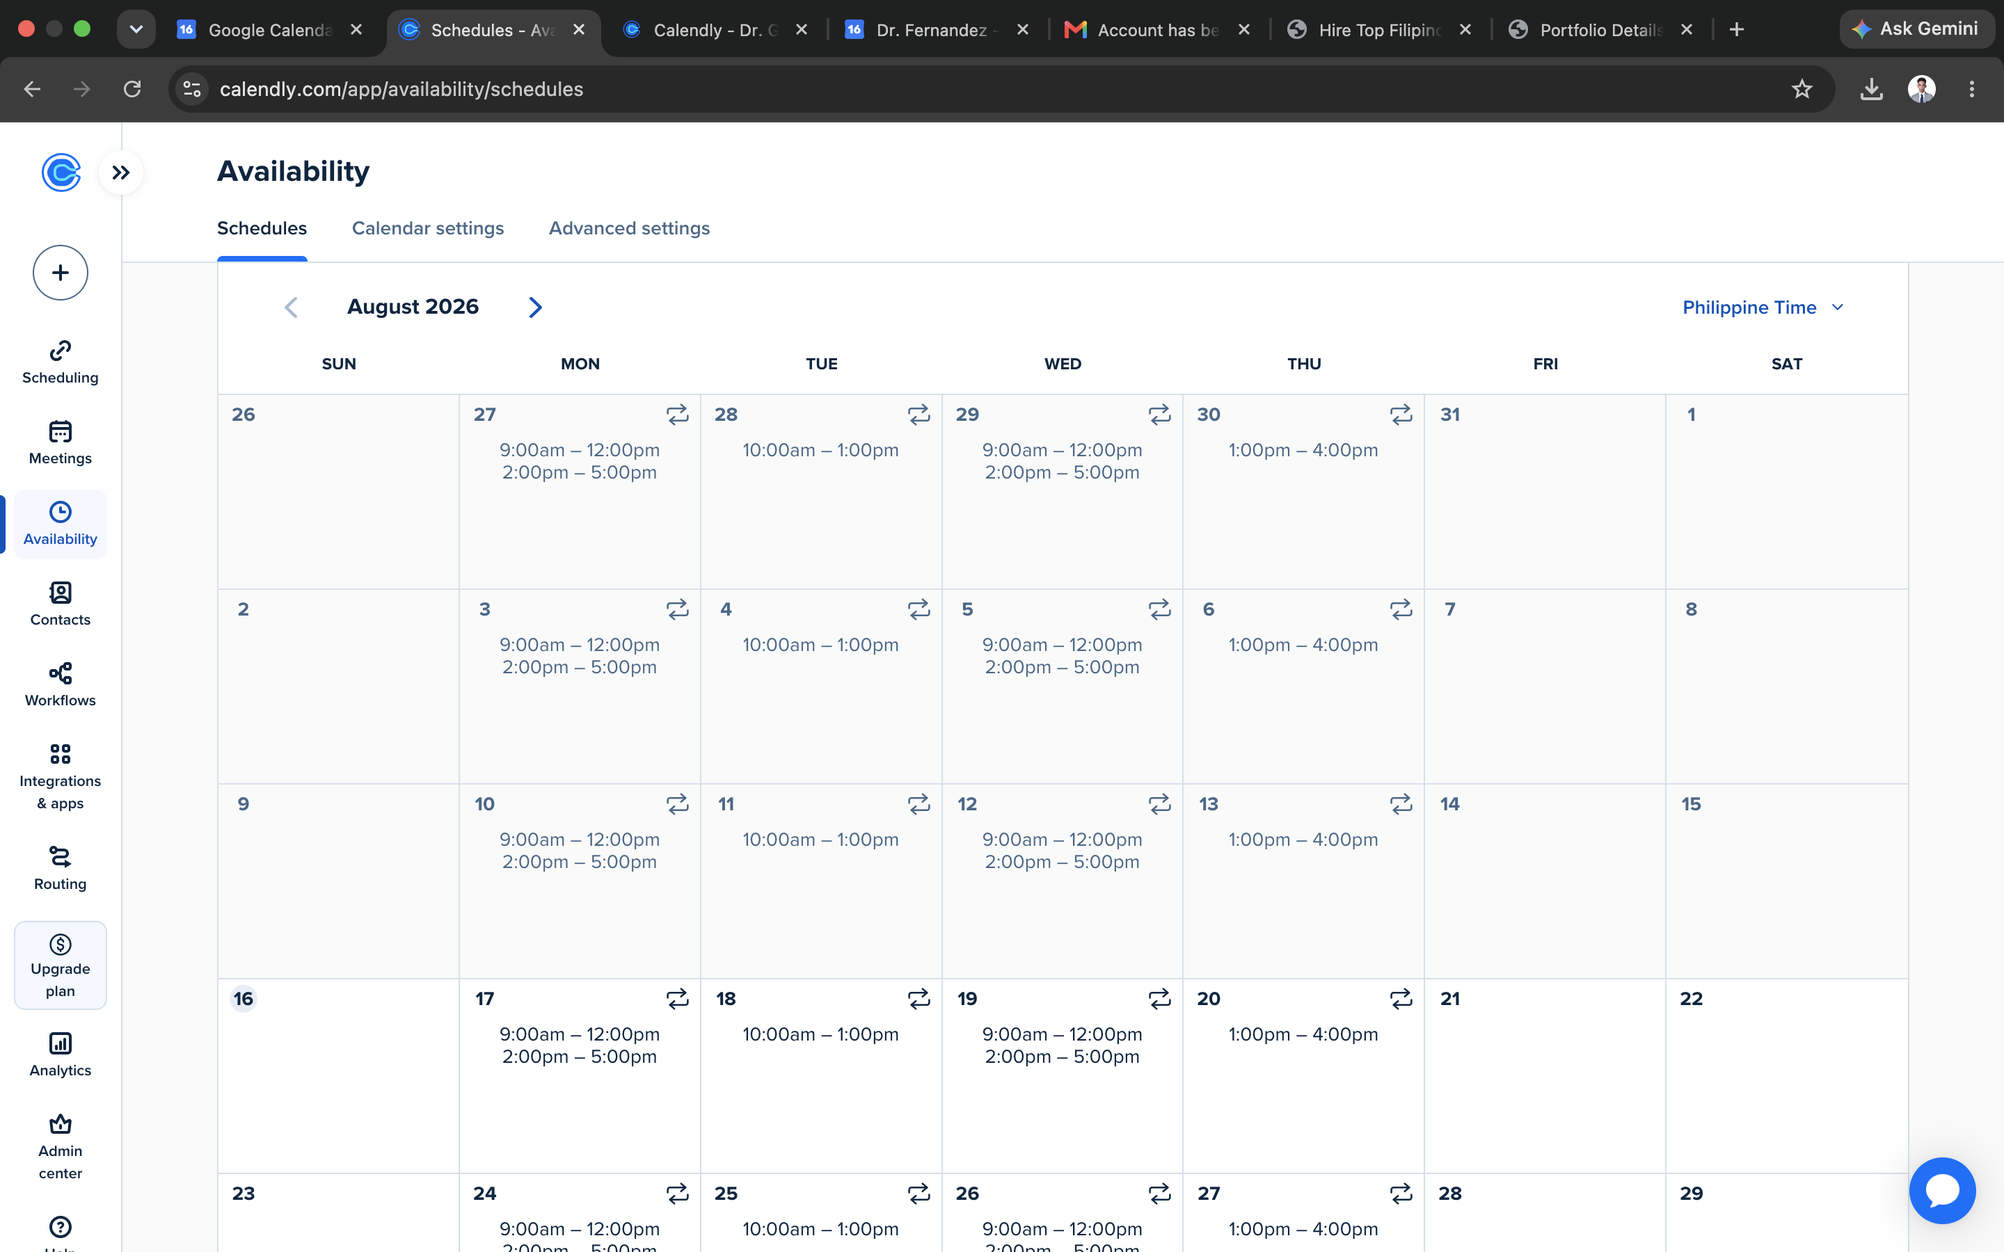Screen dimensions: 2004x1252
Task: Open a new browser tab
Action: [1737, 30]
